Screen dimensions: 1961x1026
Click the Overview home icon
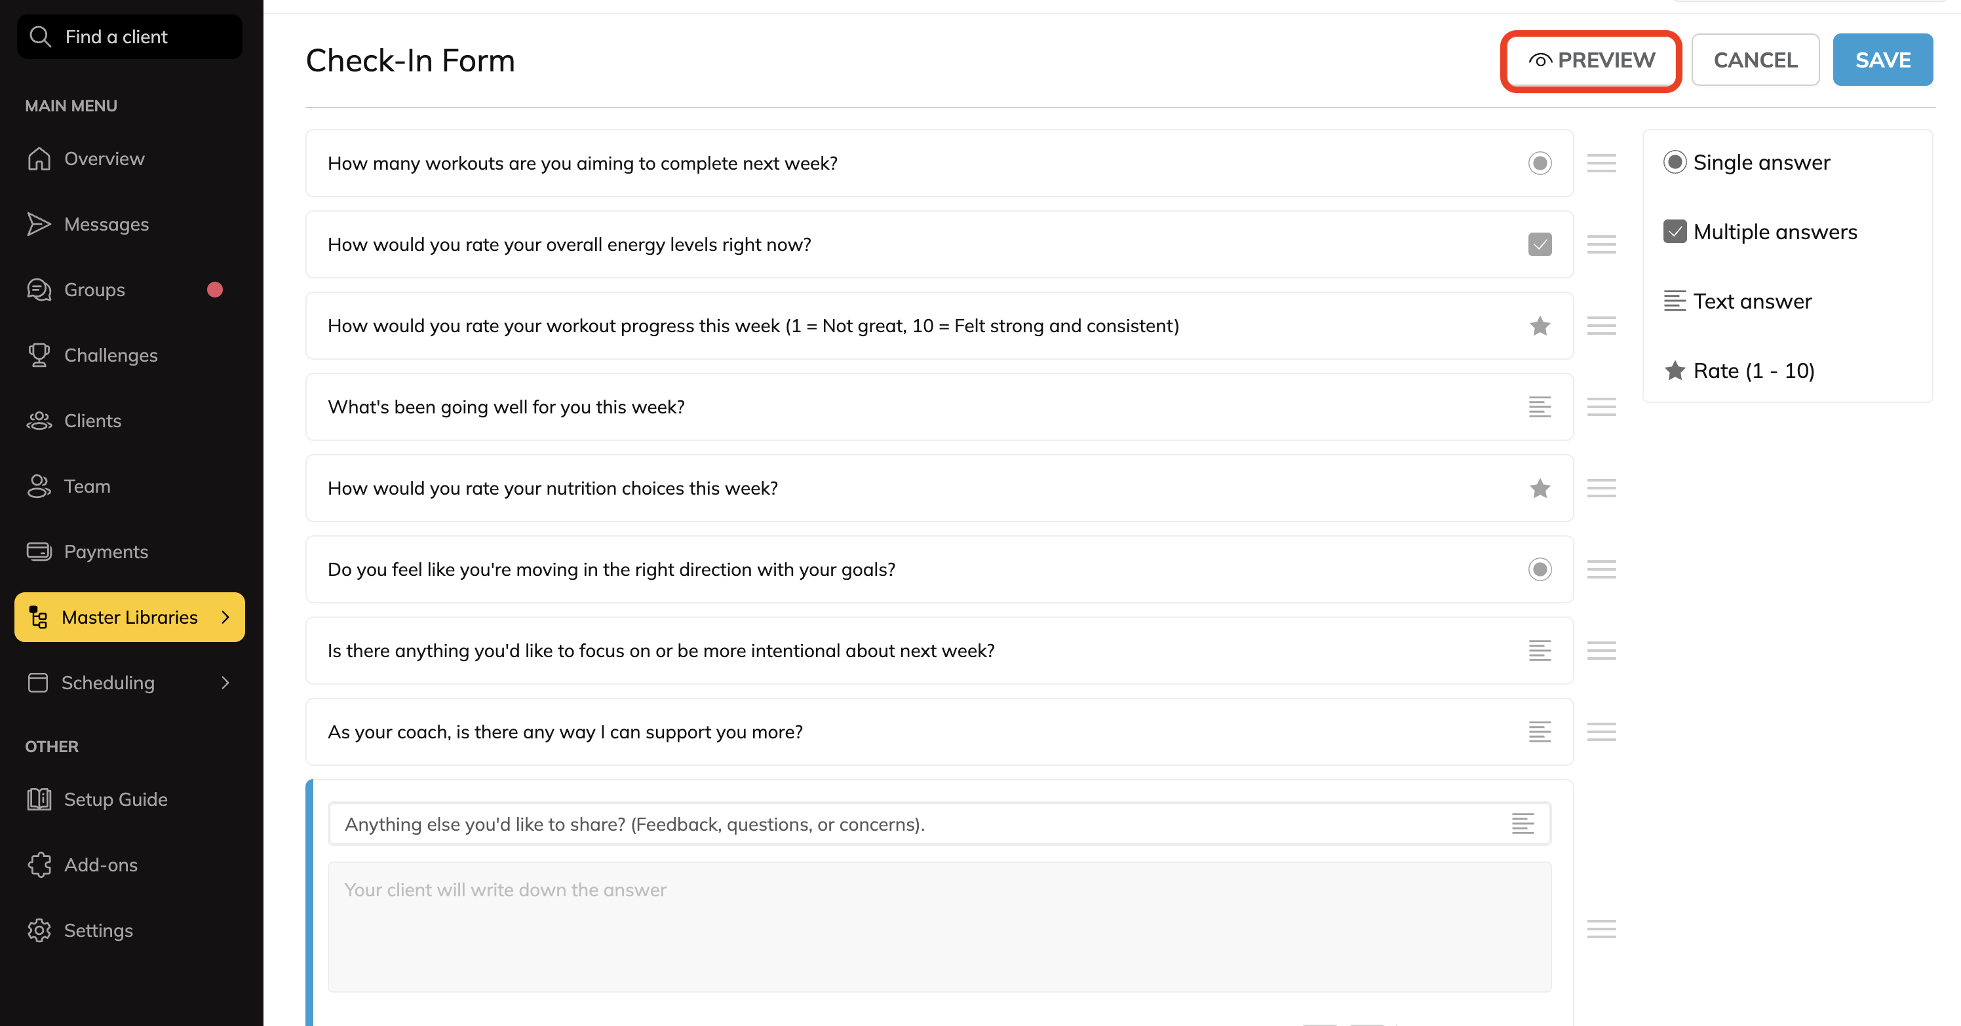39,159
